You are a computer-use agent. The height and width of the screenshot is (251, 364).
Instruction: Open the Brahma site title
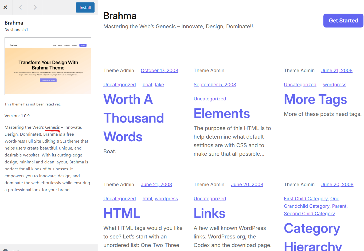point(120,16)
